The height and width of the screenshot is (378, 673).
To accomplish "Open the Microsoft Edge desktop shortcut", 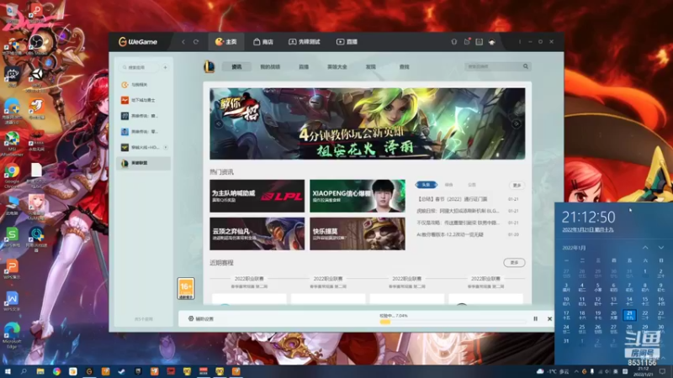I will pos(12,335).
